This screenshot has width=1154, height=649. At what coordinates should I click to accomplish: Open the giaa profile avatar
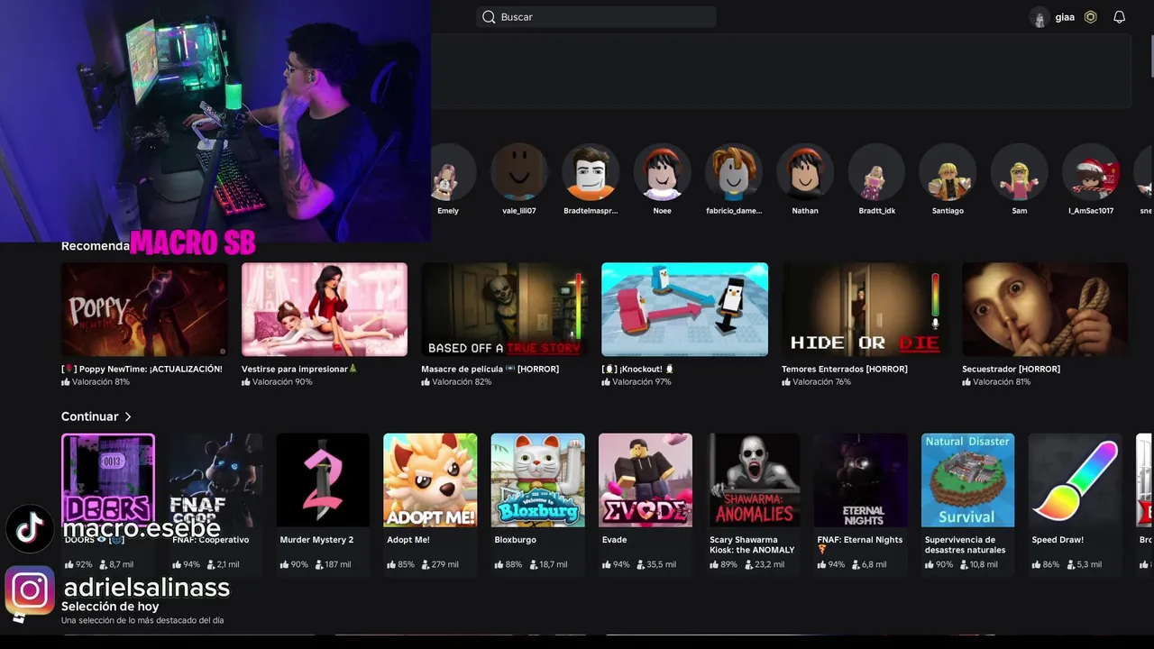coord(1040,17)
